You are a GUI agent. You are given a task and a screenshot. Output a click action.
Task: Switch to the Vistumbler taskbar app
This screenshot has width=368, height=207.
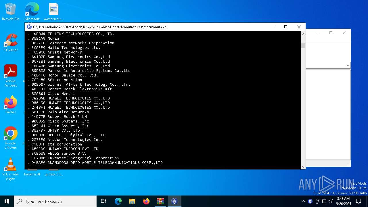[174, 201]
